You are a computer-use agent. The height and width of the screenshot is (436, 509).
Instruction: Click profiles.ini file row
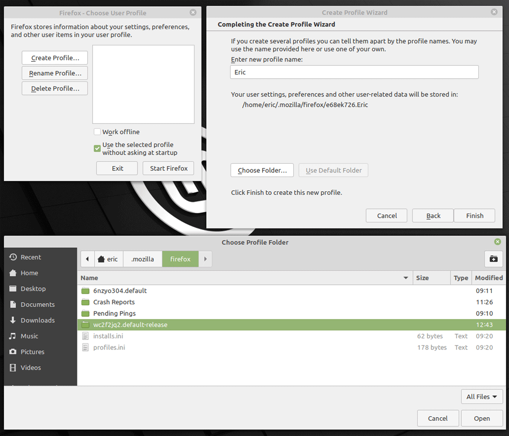(x=292, y=347)
